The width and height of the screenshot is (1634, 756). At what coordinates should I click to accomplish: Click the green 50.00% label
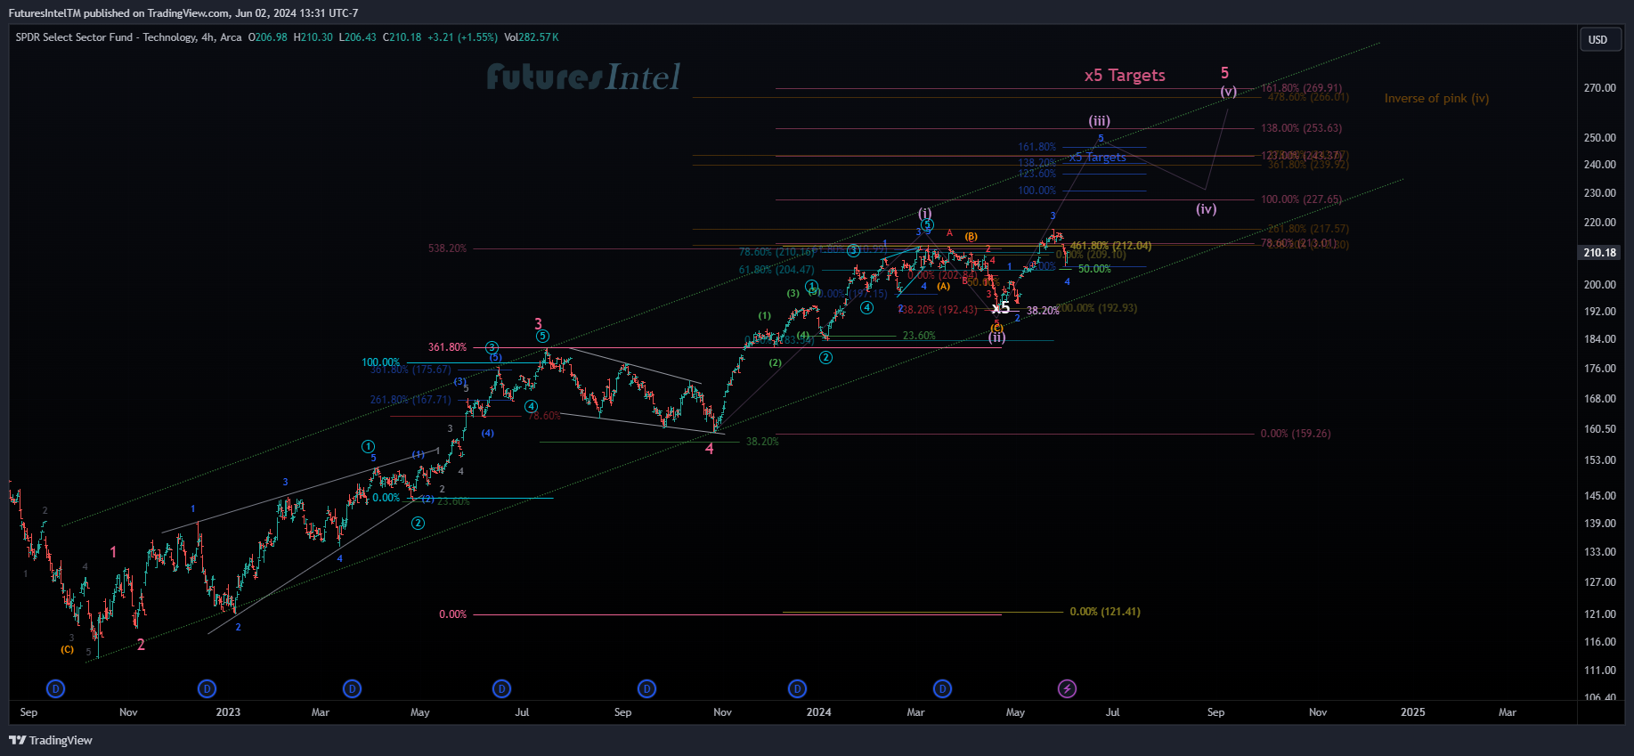(1094, 269)
